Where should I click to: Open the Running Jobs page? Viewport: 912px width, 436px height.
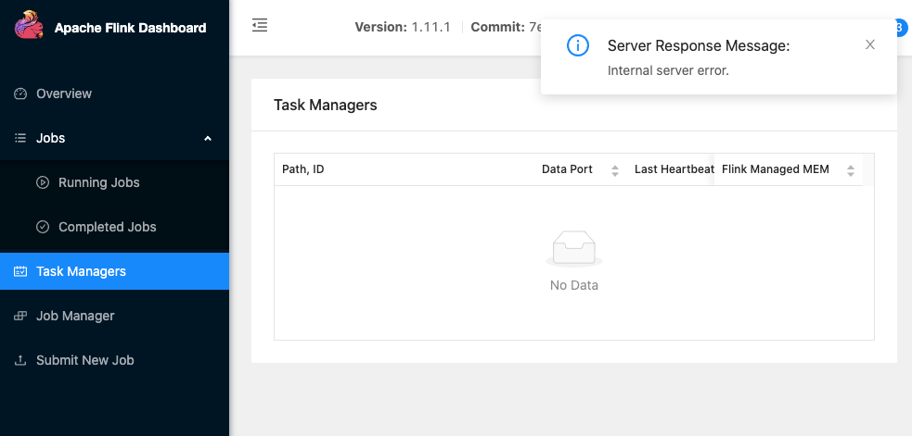tap(98, 182)
